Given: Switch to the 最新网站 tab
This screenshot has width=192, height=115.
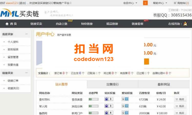Looking at the screenshot, I should click(x=164, y=84).
